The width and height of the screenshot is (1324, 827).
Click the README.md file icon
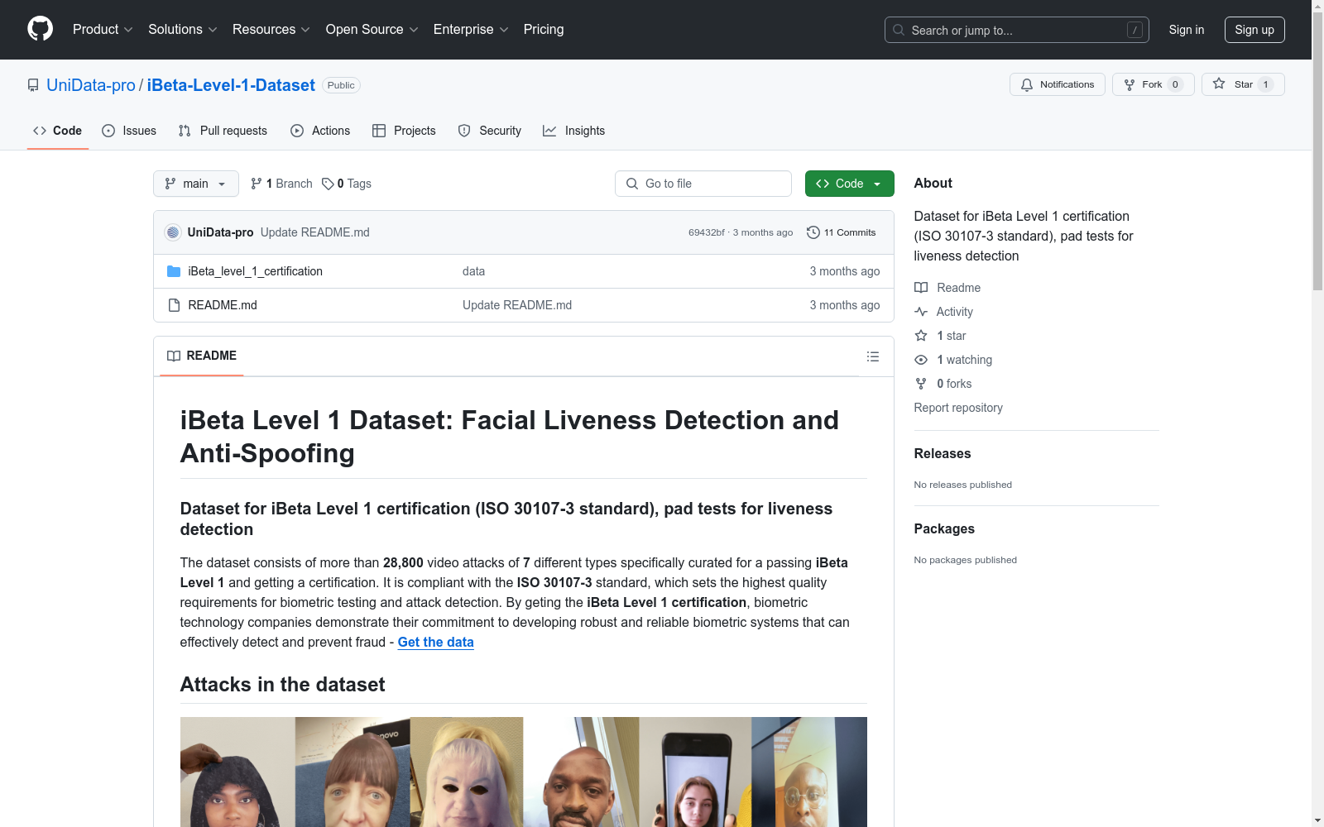[174, 305]
